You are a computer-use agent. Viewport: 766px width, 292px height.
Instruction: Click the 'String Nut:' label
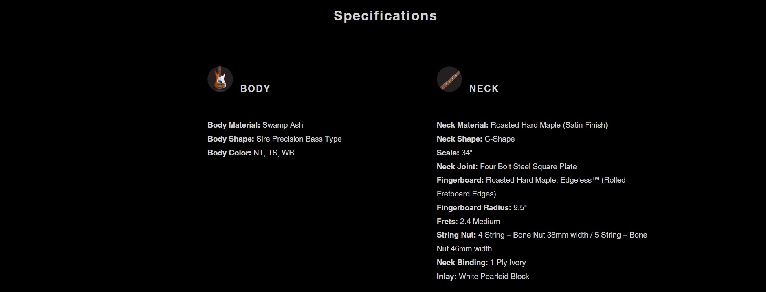[x=456, y=235]
